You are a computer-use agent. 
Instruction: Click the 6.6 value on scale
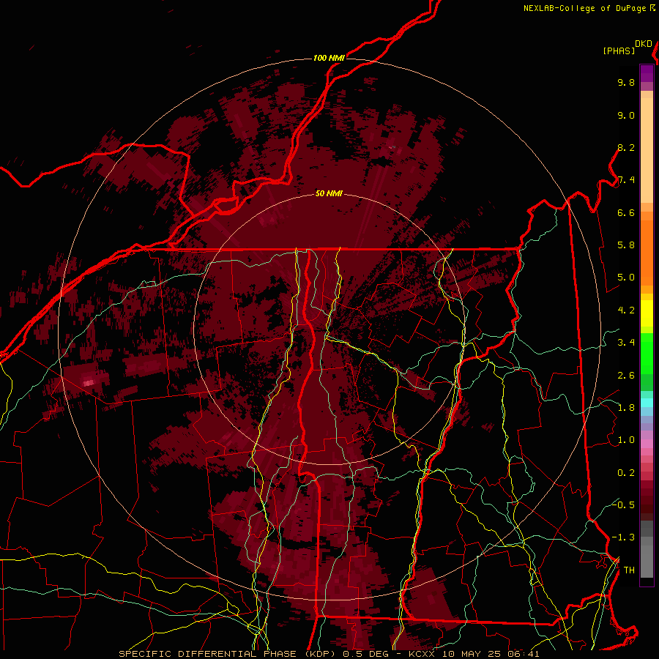pos(626,212)
